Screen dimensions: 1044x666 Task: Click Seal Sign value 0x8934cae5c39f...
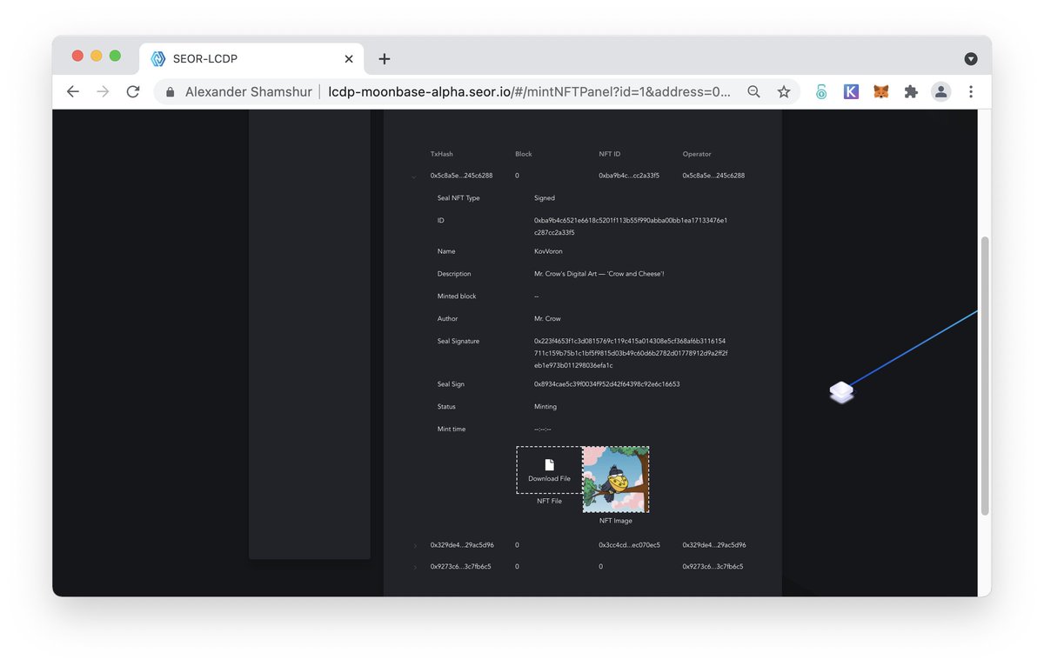607,384
